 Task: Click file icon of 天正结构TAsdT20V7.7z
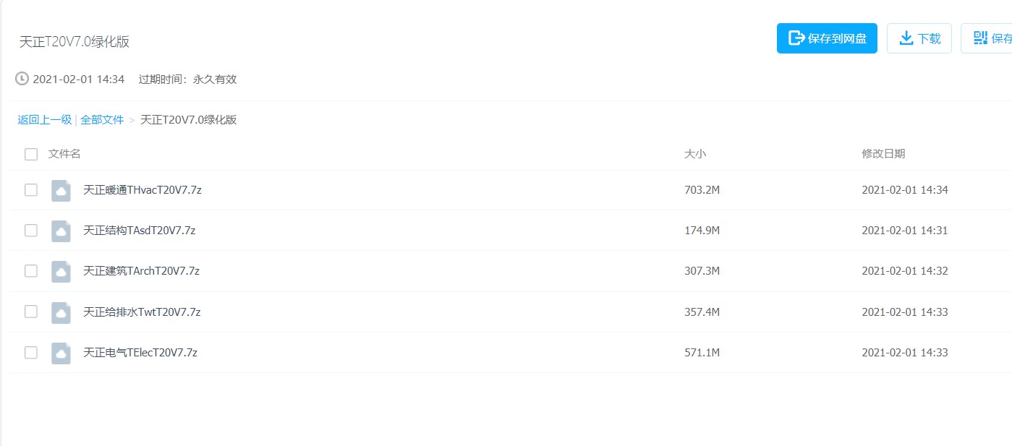[x=61, y=231]
